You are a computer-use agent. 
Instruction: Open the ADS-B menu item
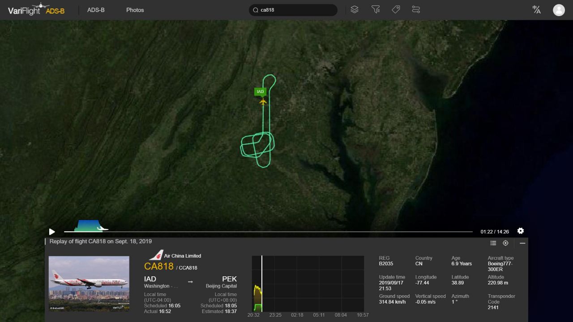coord(96,10)
